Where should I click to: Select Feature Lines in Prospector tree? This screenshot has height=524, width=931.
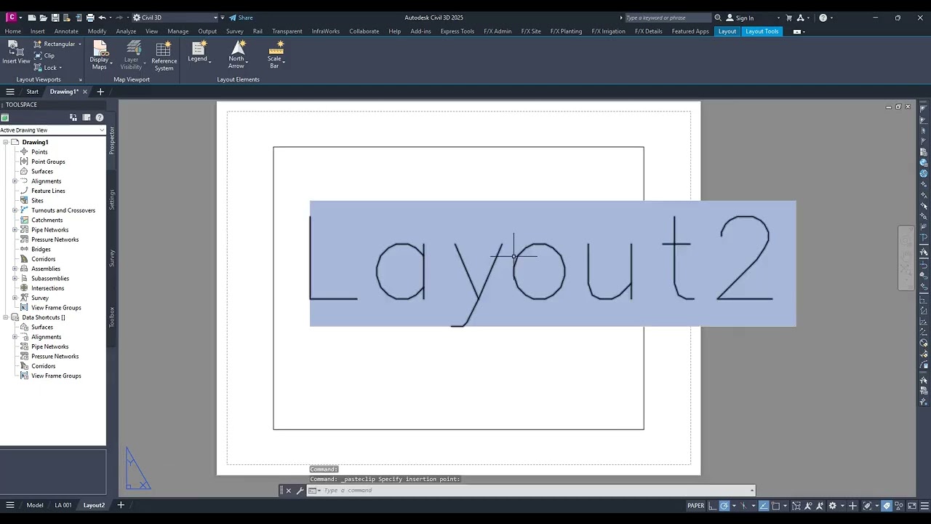coord(48,191)
